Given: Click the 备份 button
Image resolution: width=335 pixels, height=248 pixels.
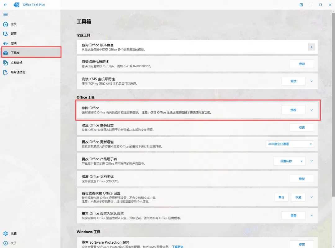Looking at the screenshot, I should [x=281, y=197].
